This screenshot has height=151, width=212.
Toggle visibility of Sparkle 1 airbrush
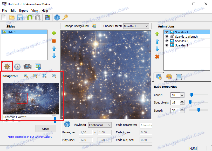click(167, 36)
